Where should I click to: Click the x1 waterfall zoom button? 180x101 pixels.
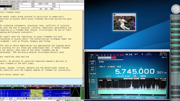click(x=20, y=98)
